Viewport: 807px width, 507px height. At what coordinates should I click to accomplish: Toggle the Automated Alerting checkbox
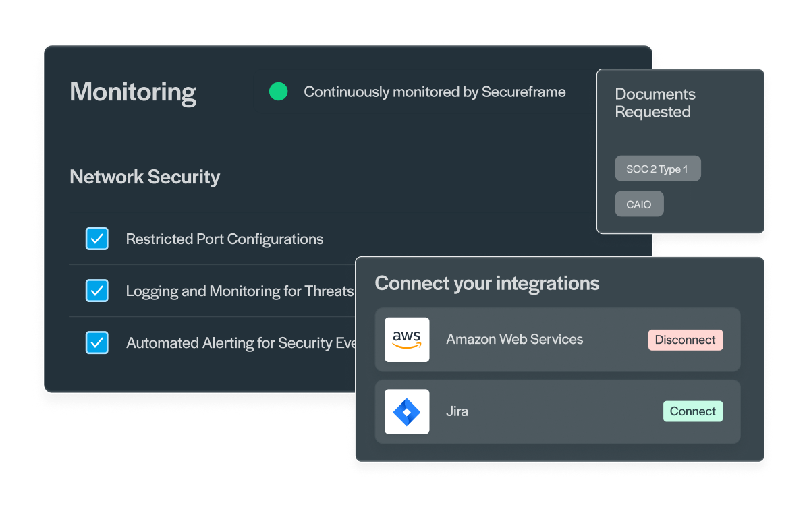coord(97,342)
